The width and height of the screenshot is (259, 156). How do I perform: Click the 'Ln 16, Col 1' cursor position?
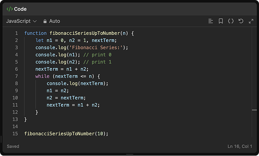pyautogui.click(x=240, y=146)
